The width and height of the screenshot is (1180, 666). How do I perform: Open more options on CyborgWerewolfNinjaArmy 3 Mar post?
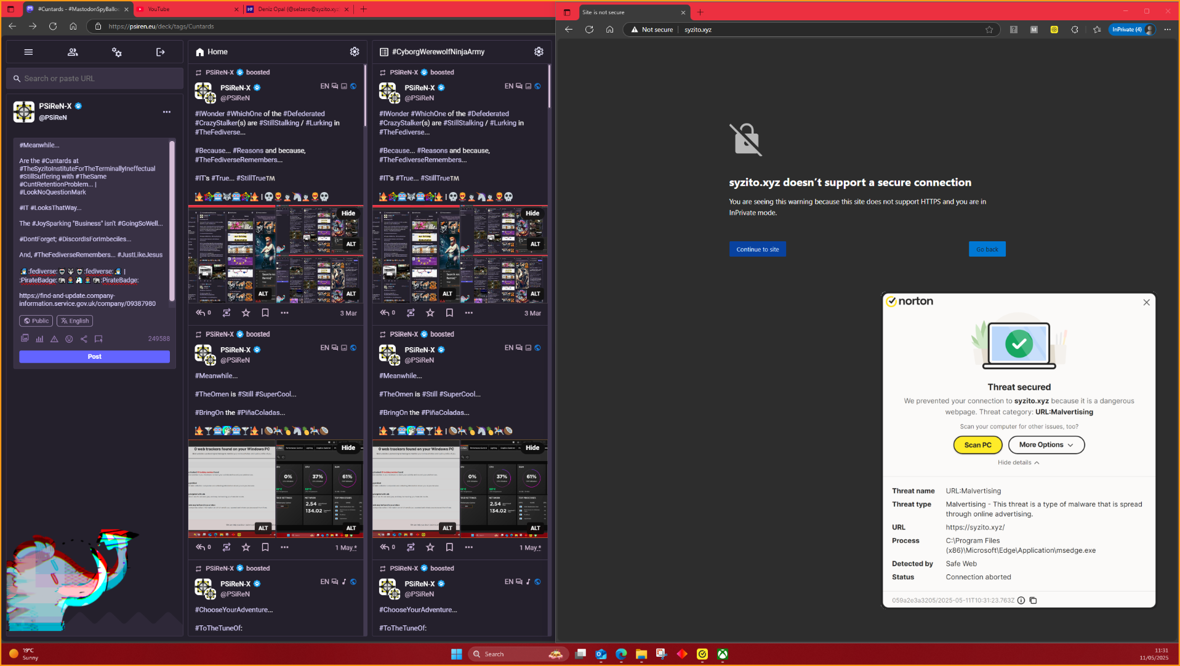(469, 313)
